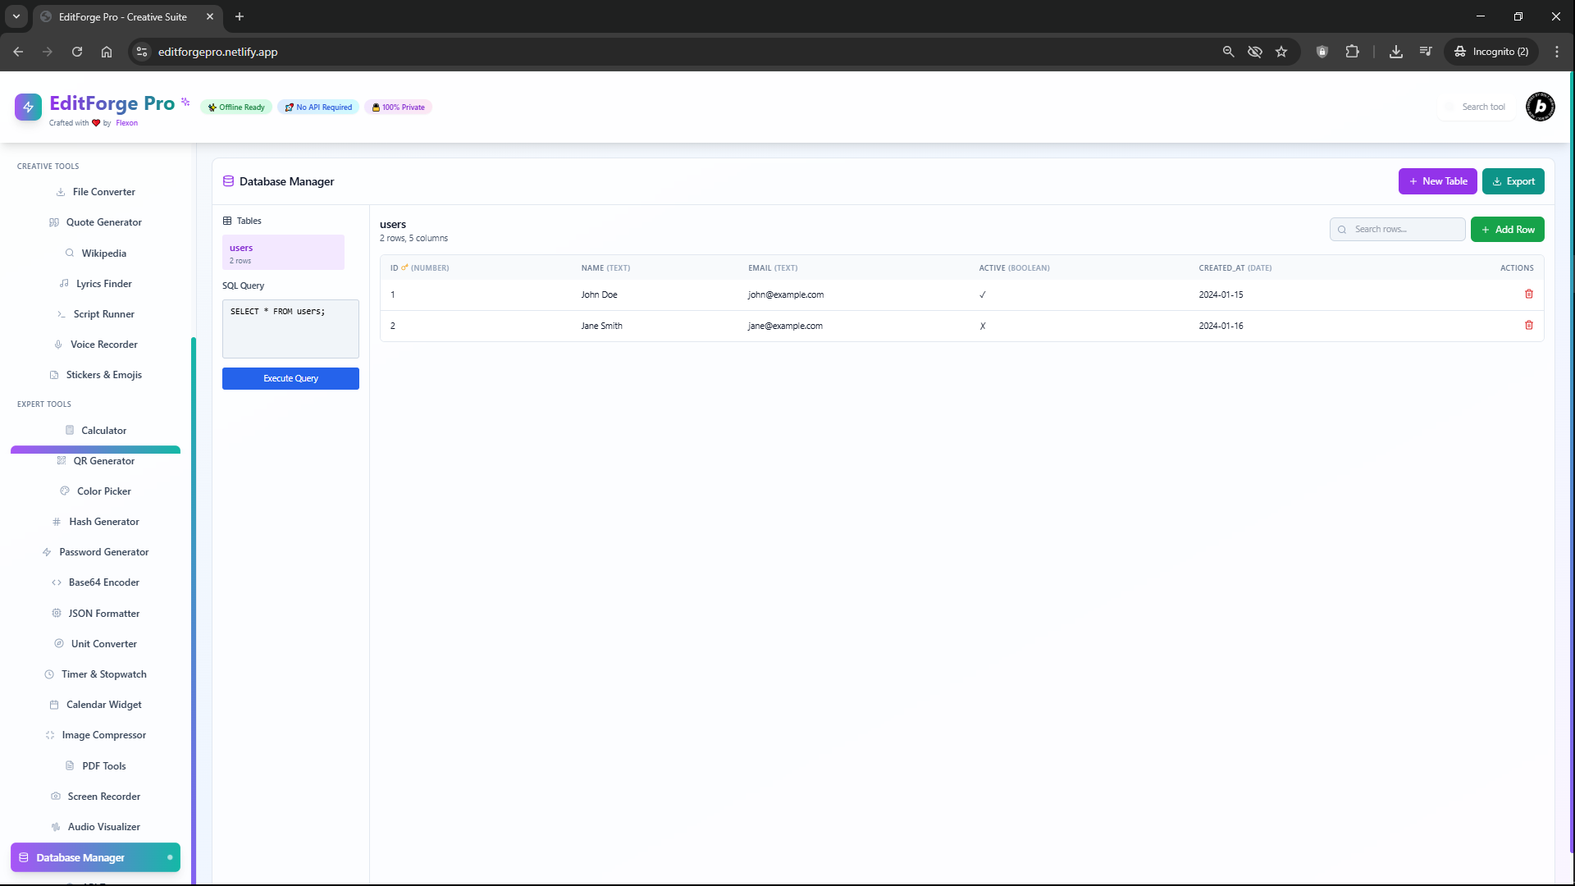Toggle active X value for Jane Smith
This screenshot has height=886, width=1575.
pos(982,327)
